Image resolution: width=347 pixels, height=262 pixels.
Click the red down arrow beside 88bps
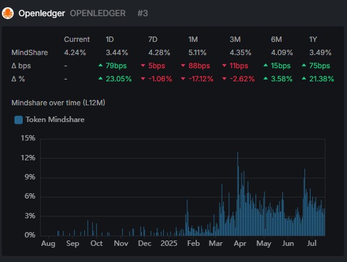(x=183, y=66)
